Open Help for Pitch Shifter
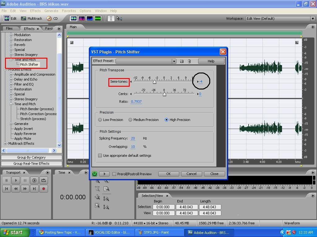 (211, 61)
